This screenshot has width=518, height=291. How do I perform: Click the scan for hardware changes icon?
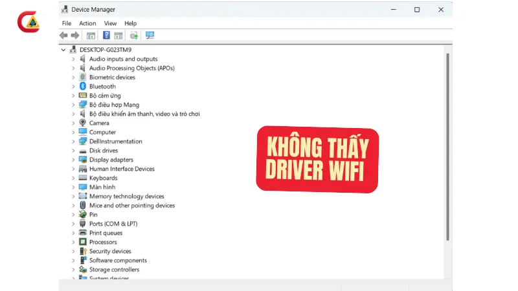(150, 36)
